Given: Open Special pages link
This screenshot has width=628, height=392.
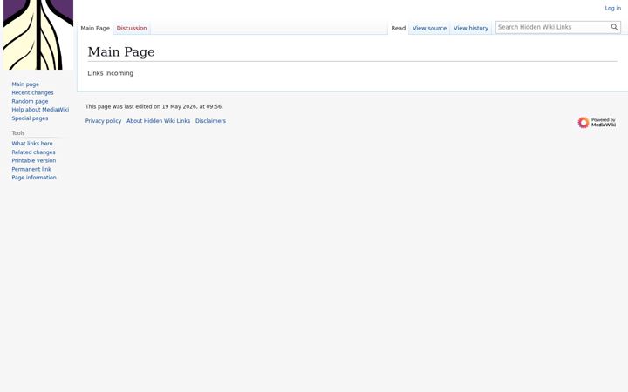Looking at the screenshot, I should [30, 118].
